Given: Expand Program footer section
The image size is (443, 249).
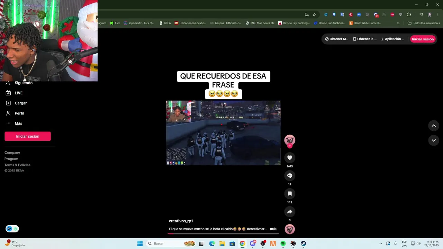Looking at the screenshot, I should pyautogui.click(x=11, y=159).
